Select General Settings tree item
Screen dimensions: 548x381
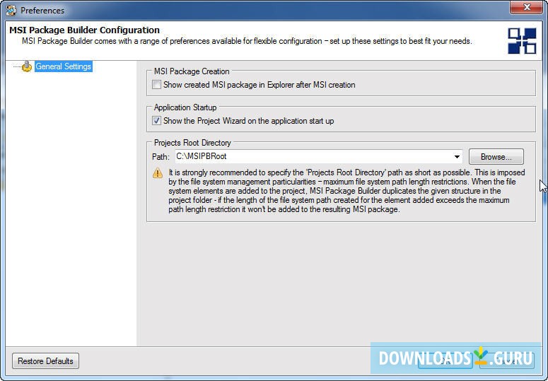click(63, 66)
